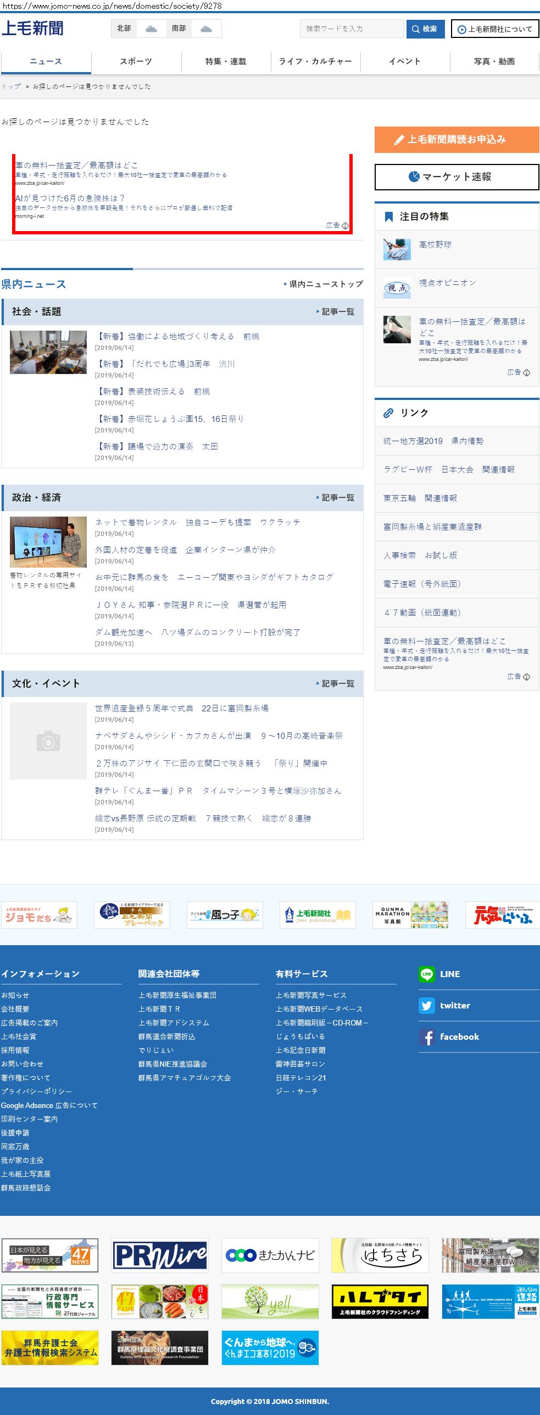Click the LINE icon in footer
The height and width of the screenshot is (1415, 540).
[426, 974]
